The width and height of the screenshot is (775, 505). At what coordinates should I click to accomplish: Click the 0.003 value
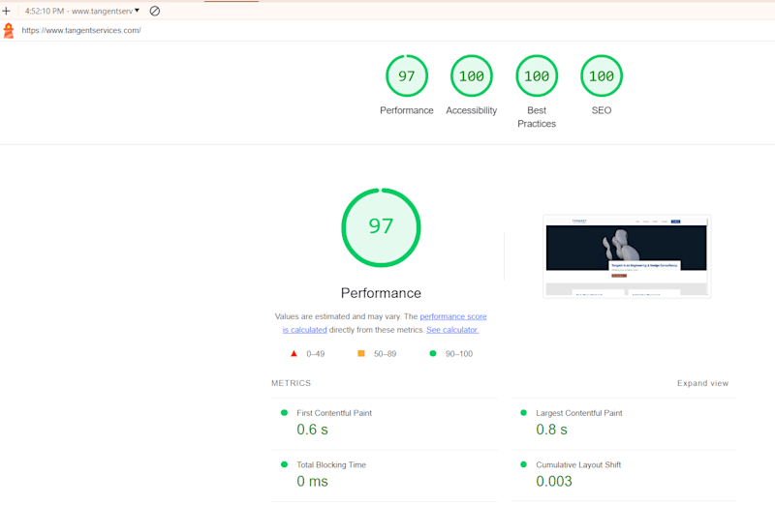(554, 482)
